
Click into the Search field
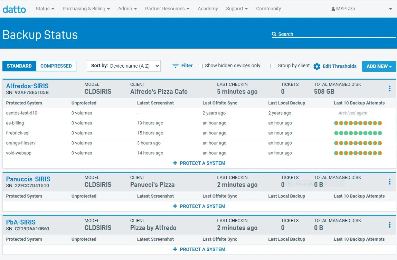coord(335,34)
